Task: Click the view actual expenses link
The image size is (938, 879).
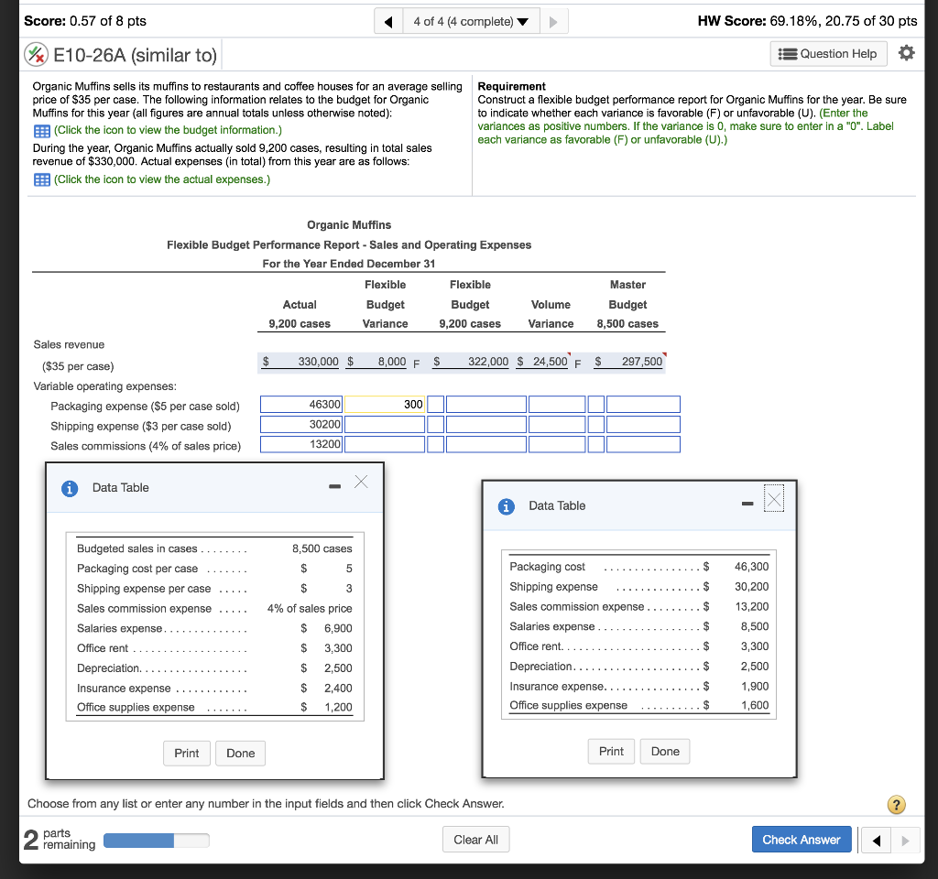Action: point(162,179)
